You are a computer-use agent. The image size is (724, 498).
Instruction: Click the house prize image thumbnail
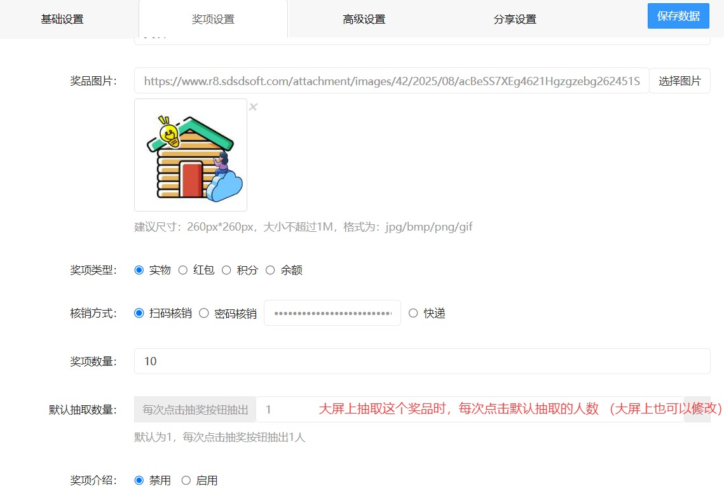click(191, 155)
